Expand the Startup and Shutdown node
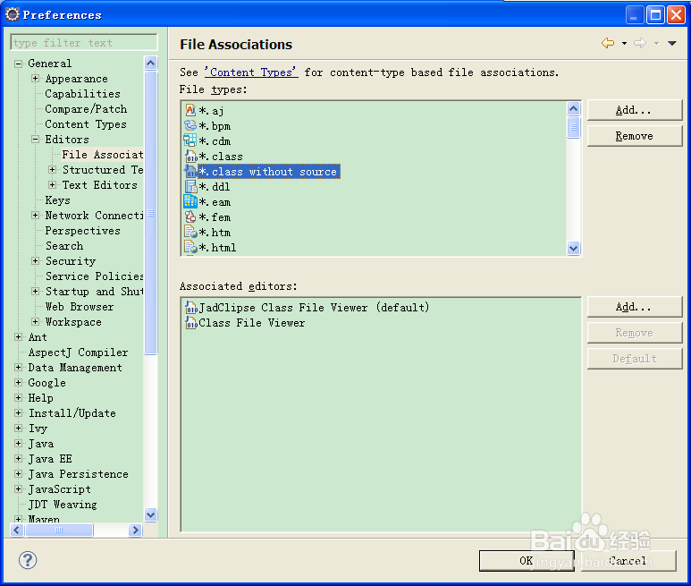The width and height of the screenshot is (691, 586). tap(35, 292)
